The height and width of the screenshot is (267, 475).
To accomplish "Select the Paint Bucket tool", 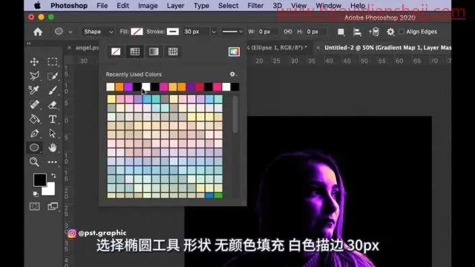I will pos(34,119).
